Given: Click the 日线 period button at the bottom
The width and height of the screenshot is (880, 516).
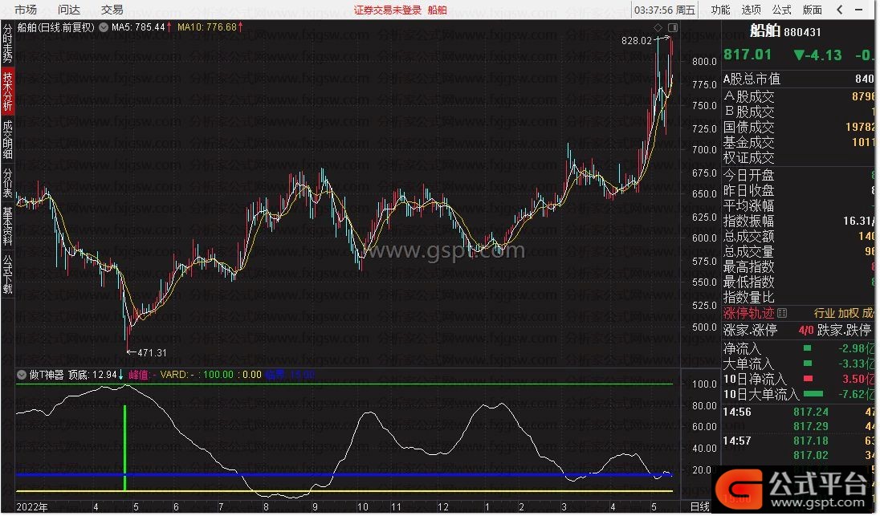Looking at the screenshot, I should [x=700, y=506].
